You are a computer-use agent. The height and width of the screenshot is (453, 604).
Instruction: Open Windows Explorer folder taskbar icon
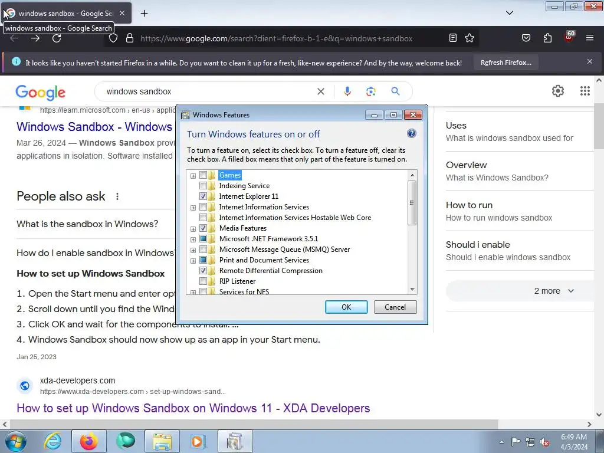[x=162, y=441]
